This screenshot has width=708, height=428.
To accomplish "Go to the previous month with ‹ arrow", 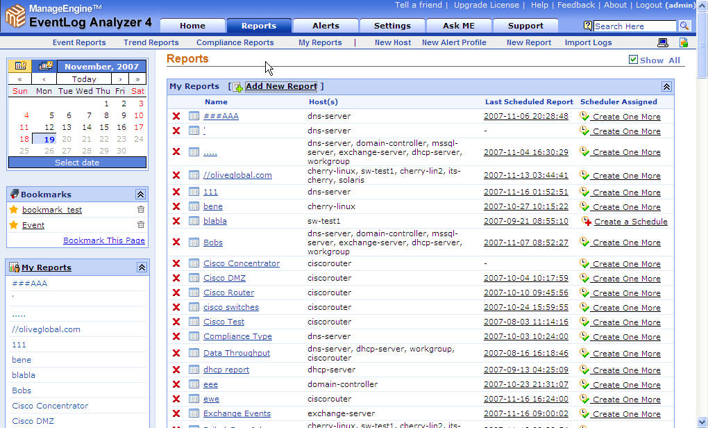I will (44, 79).
